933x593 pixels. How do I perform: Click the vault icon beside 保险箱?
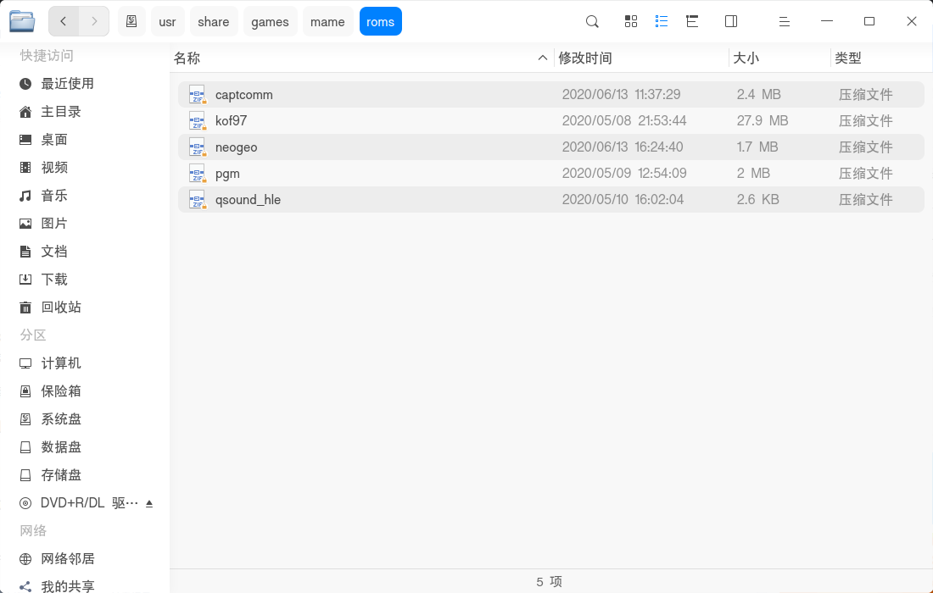25,391
